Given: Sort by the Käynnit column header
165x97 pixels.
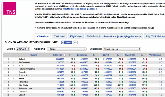Looking at the screenshot, I should (x=106, y=55).
